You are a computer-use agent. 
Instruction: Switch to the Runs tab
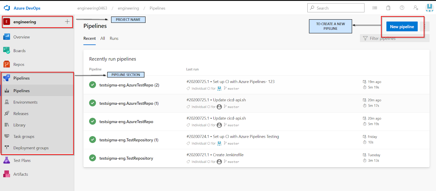pos(114,38)
